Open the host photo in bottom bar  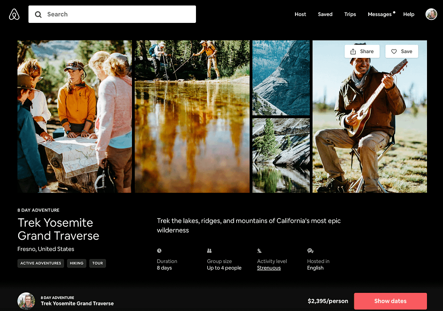[26, 301]
